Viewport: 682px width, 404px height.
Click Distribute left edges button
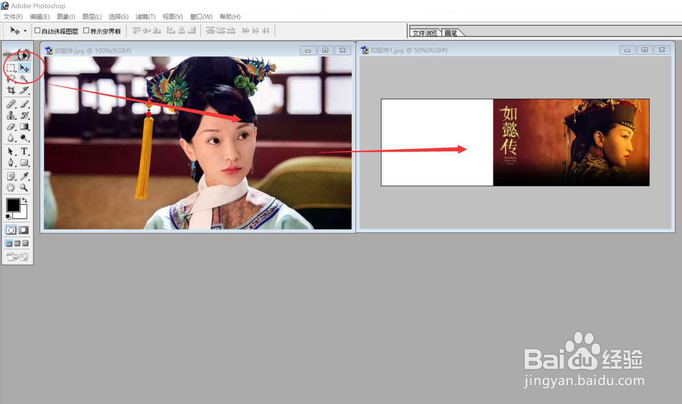[x=245, y=31]
